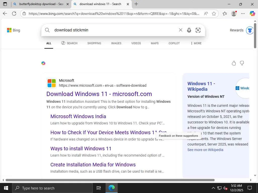Open How to Check If Your Device link
Screen dimensions: 258x193
[x=108, y=132]
